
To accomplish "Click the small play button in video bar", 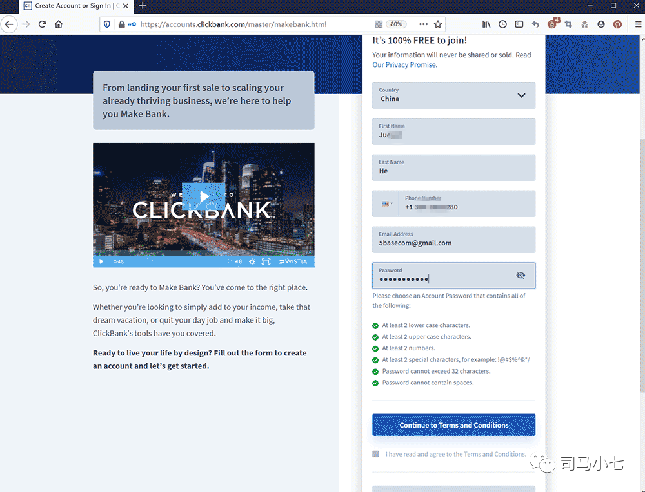I will tap(102, 261).
